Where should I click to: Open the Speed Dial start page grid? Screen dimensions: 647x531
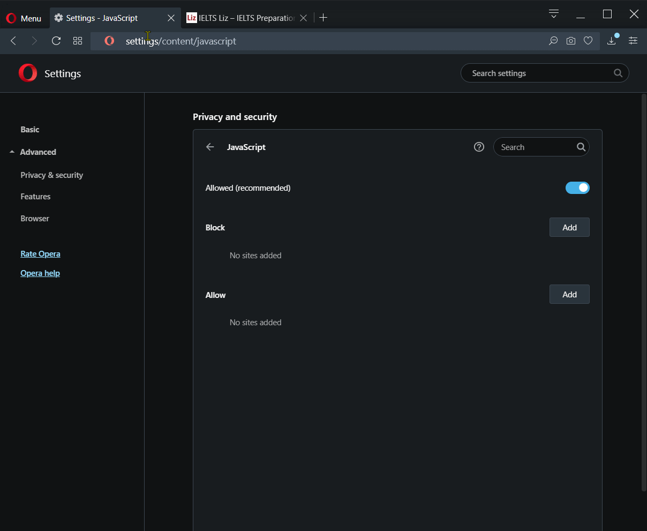[78, 41]
